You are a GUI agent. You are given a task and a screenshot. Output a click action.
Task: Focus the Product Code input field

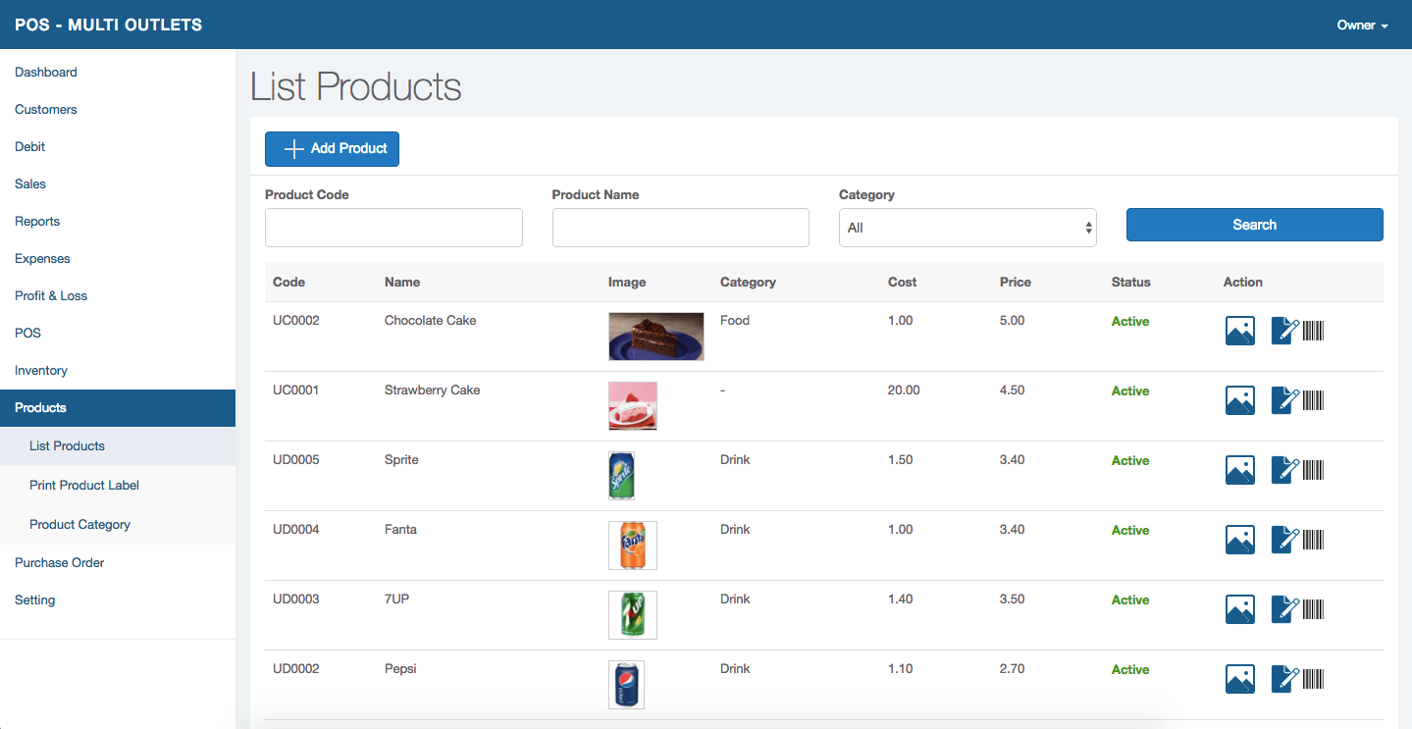click(x=393, y=228)
